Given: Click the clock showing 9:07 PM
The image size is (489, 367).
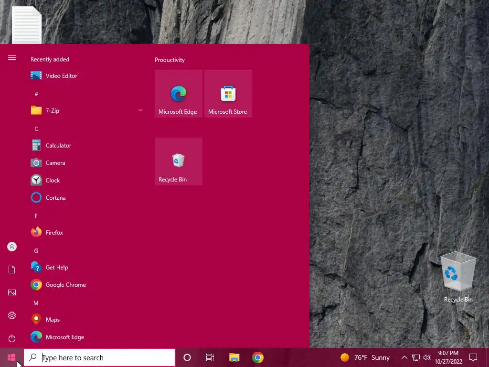Looking at the screenshot, I should tap(448, 357).
